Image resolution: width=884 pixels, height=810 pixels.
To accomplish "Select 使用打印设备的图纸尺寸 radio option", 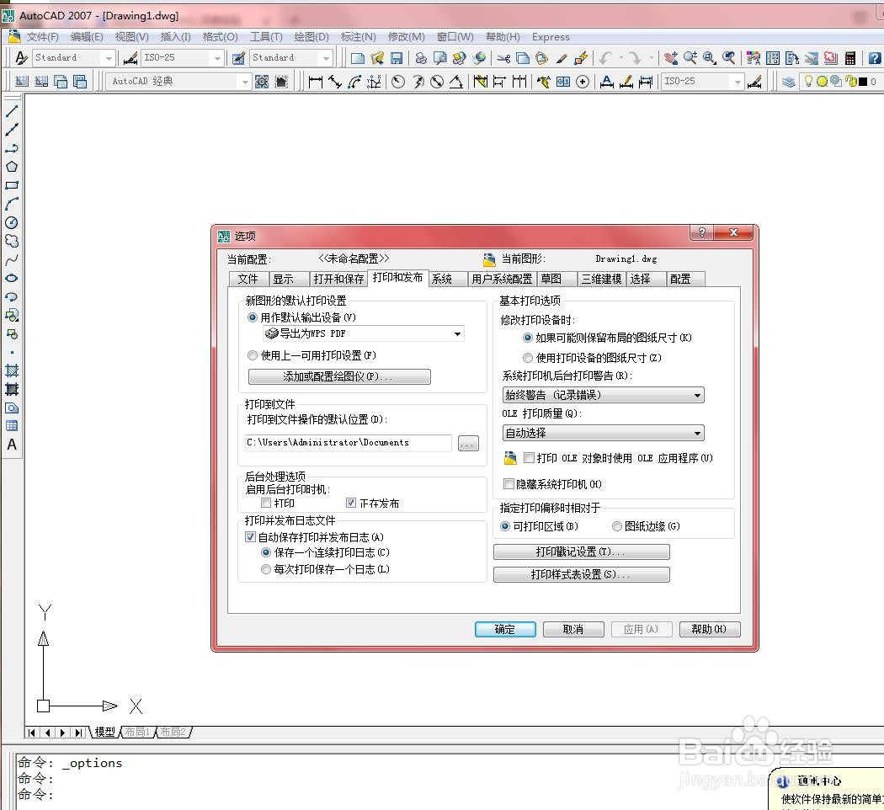I will (528, 357).
